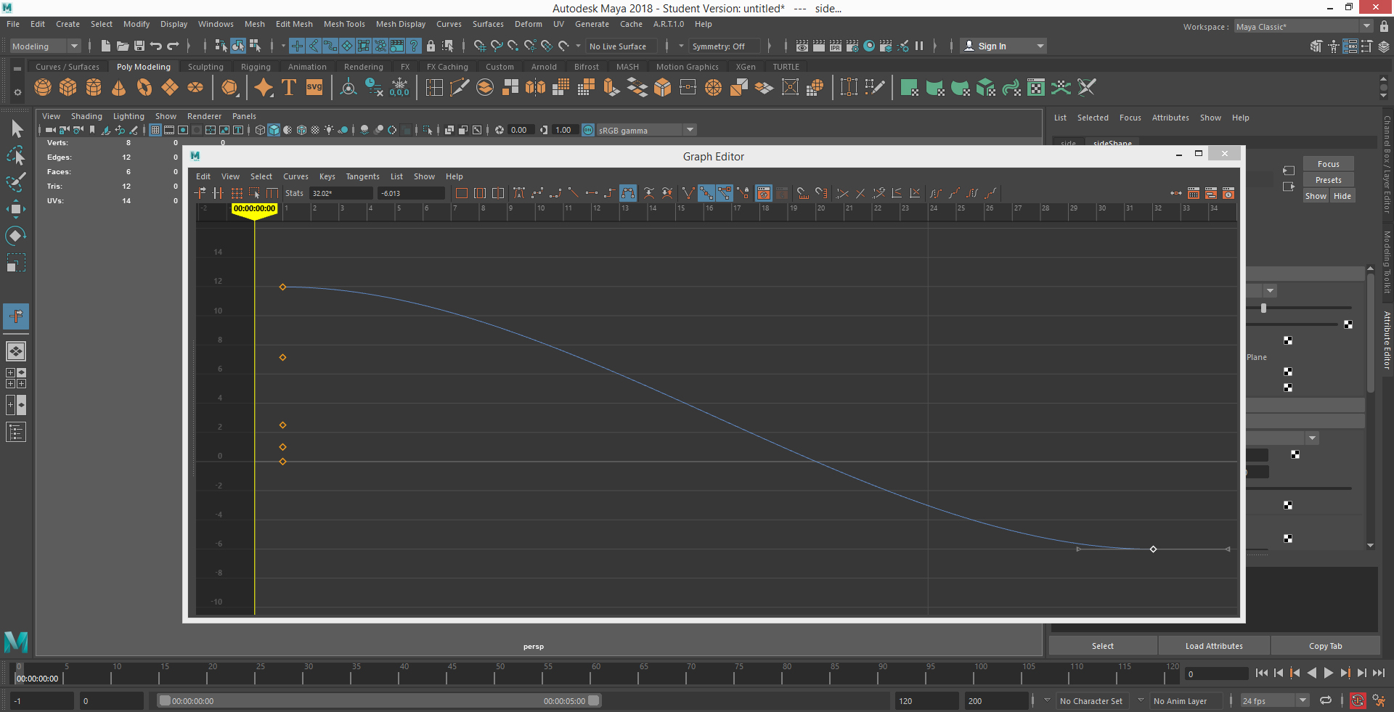Create a polygon cube from the shelf
This screenshot has height=712, width=1394.
coord(68,87)
